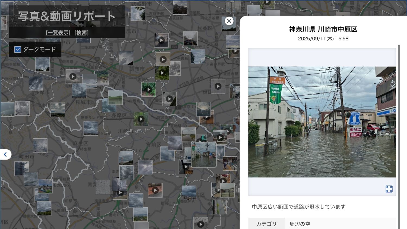Open the flooded street photo in fullscreen
Screen dimensions: 407x229
(389, 189)
